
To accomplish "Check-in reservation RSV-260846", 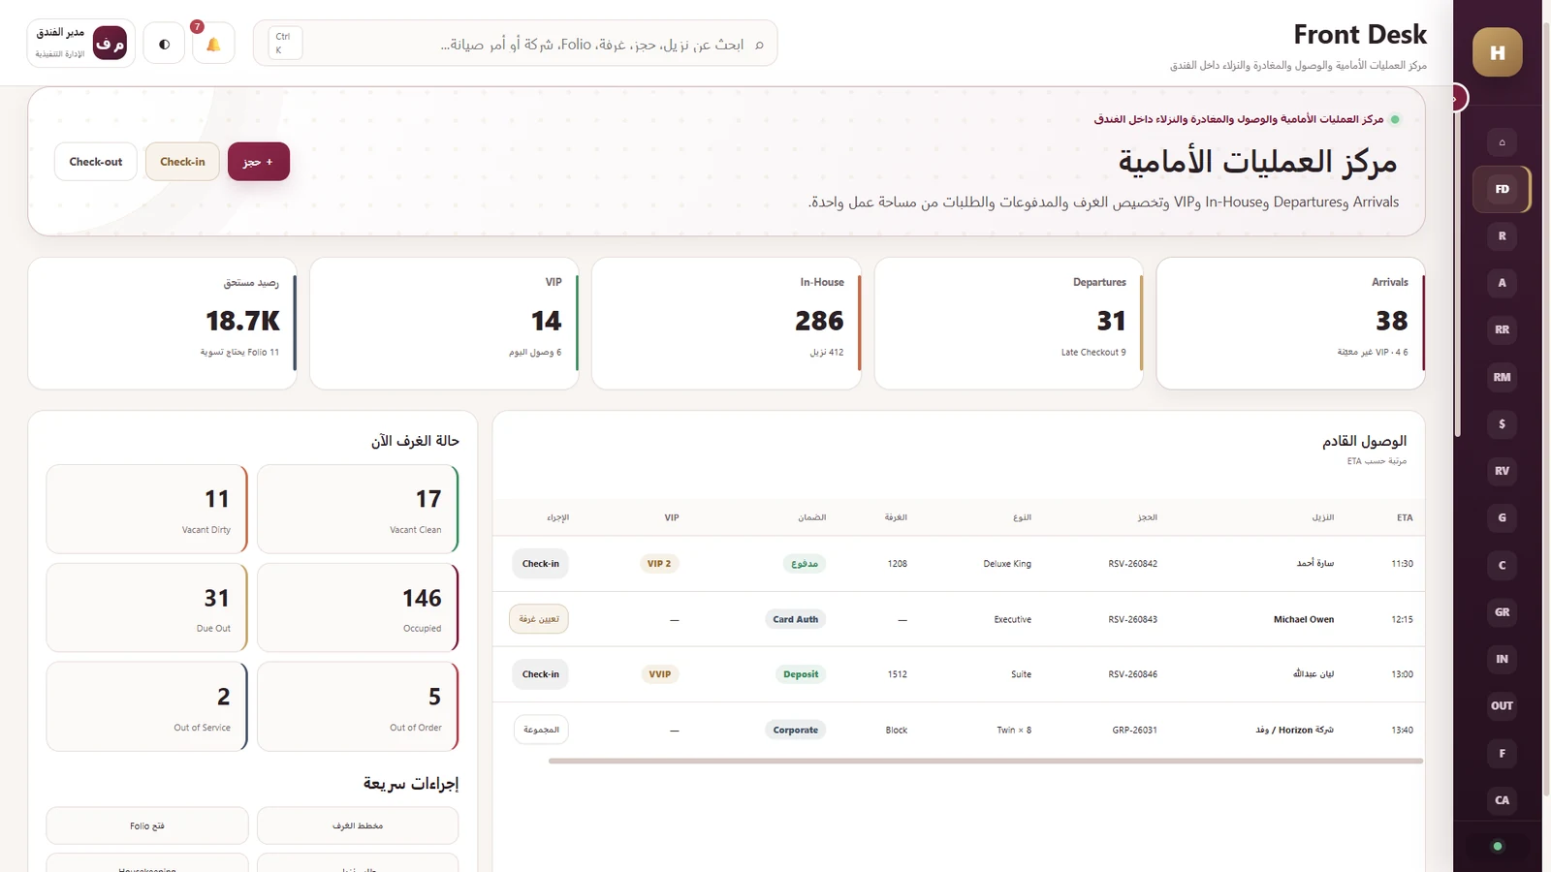I will (540, 674).
